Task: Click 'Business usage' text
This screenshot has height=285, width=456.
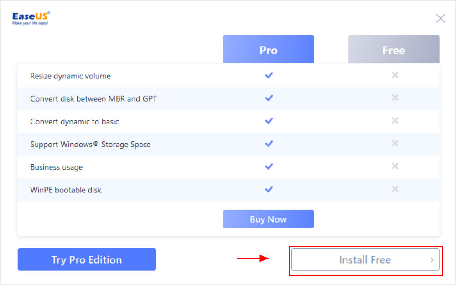Action: click(x=57, y=167)
